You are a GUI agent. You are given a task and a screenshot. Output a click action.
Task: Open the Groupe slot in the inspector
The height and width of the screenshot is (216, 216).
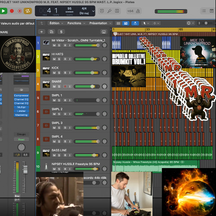coord(21,134)
